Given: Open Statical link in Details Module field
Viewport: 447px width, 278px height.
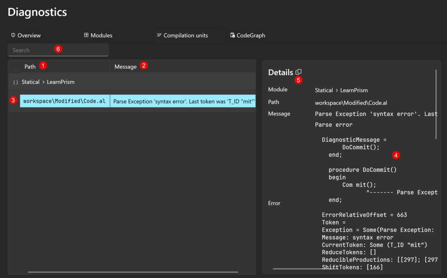Looking at the screenshot, I should point(324,90).
